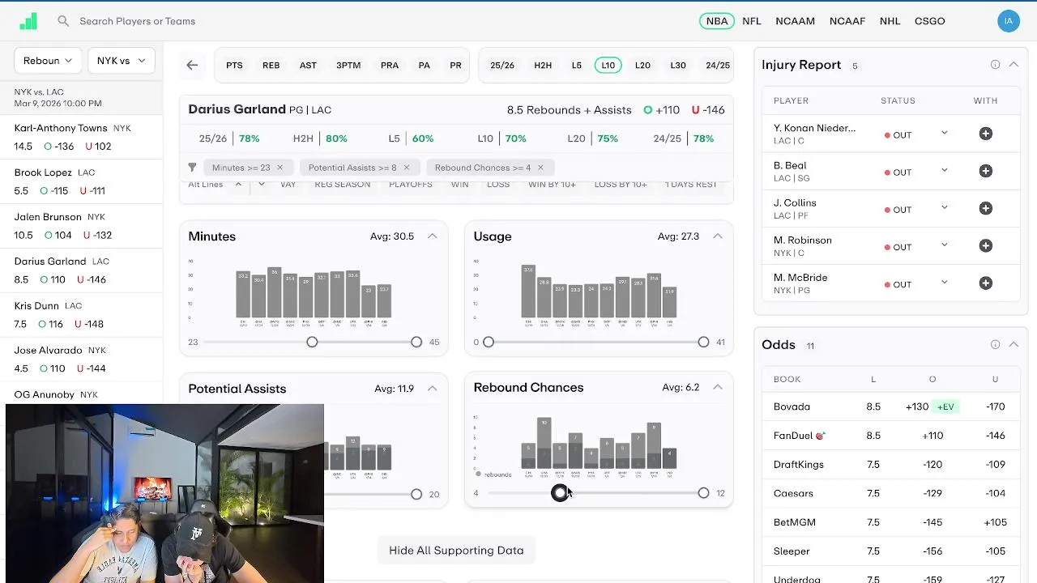Switch to the NFL league tab
Viewport: 1037px width, 583px height.
coord(752,21)
